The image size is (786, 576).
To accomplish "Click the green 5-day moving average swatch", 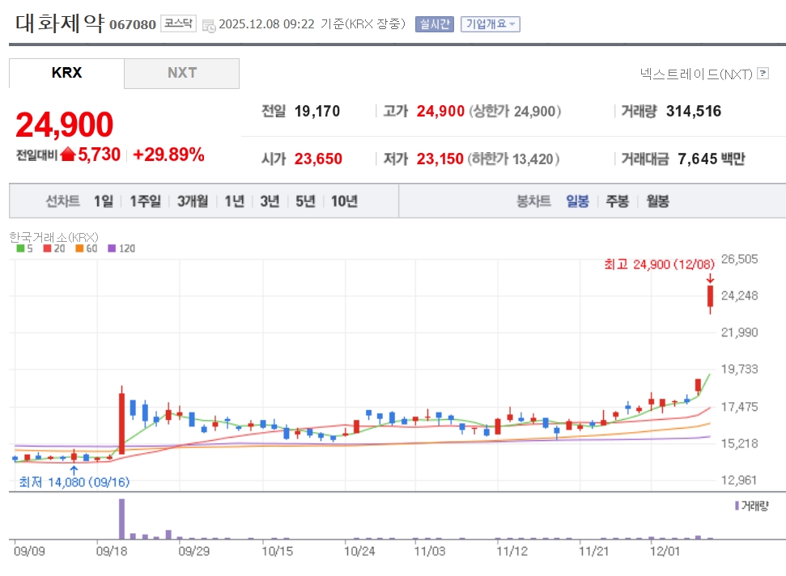I will 20,249.
